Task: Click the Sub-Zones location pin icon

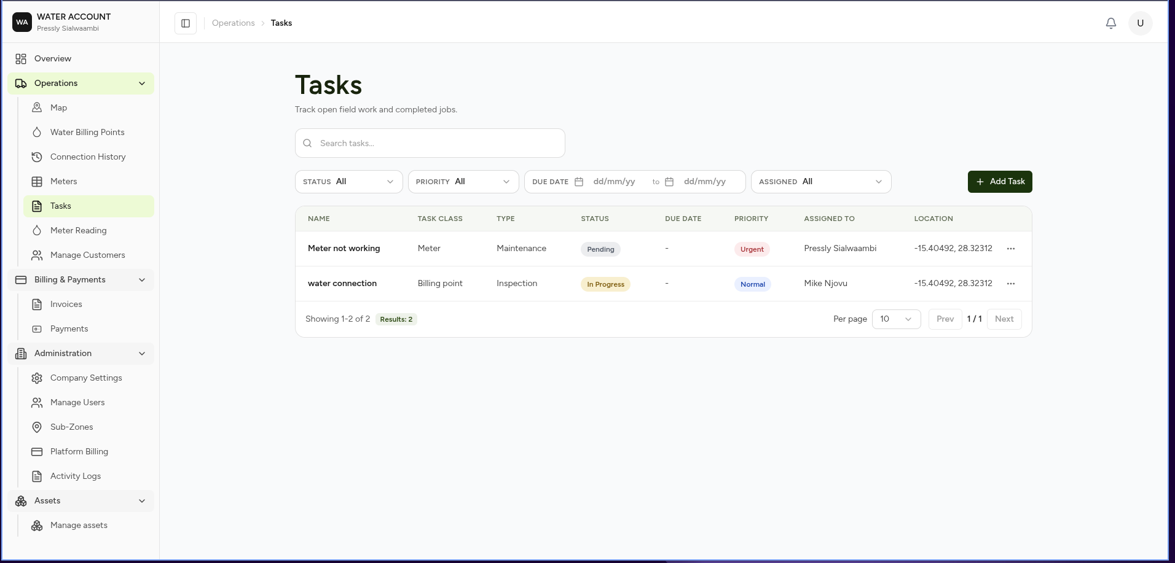Action: [37, 427]
